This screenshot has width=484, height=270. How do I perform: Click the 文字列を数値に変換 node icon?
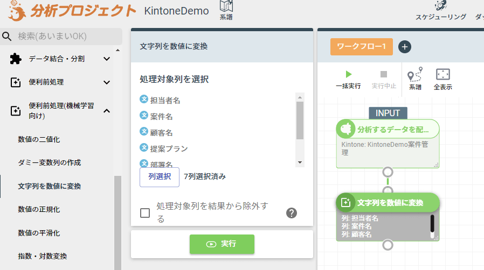click(345, 203)
